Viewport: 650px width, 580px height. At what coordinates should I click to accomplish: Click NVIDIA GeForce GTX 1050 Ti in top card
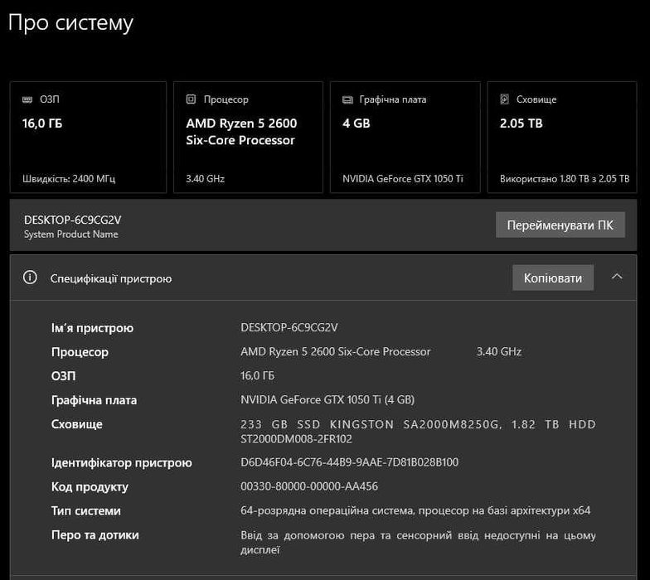[x=403, y=179]
